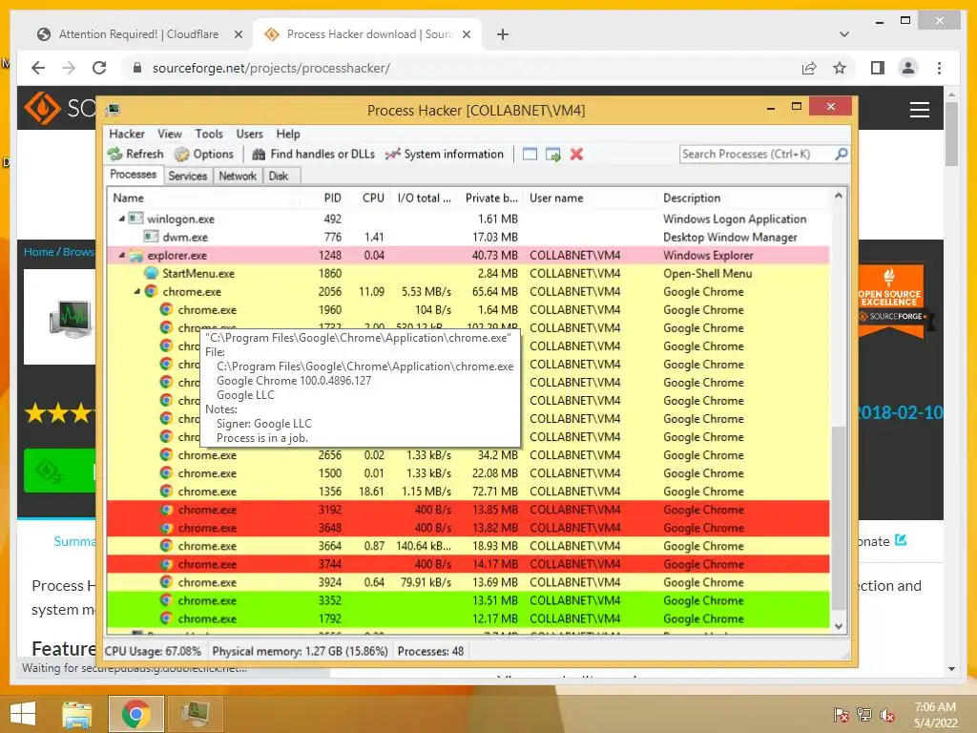This screenshot has height=733, width=977.
Task: Collapse the chrome.exe PID 2056 node
Action: pos(137,291)
